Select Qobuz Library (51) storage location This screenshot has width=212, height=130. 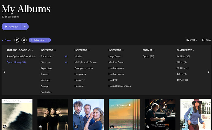click(x=16, y=62)
